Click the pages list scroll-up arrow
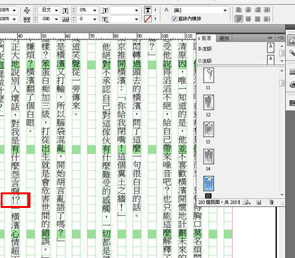Screen dimensions: 295x258 (x=281, y=71)
